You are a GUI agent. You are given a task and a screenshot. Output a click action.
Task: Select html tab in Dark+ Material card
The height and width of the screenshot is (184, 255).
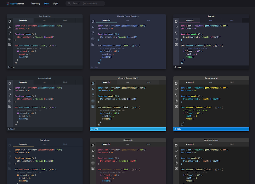232,82
